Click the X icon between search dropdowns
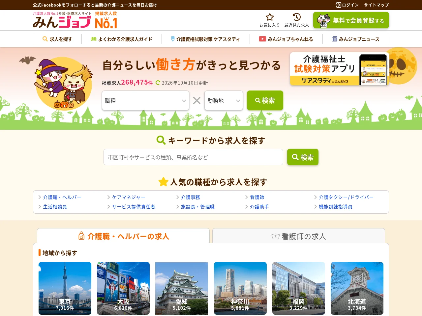This screenshot has width=422, height=316. click(197, 100)
